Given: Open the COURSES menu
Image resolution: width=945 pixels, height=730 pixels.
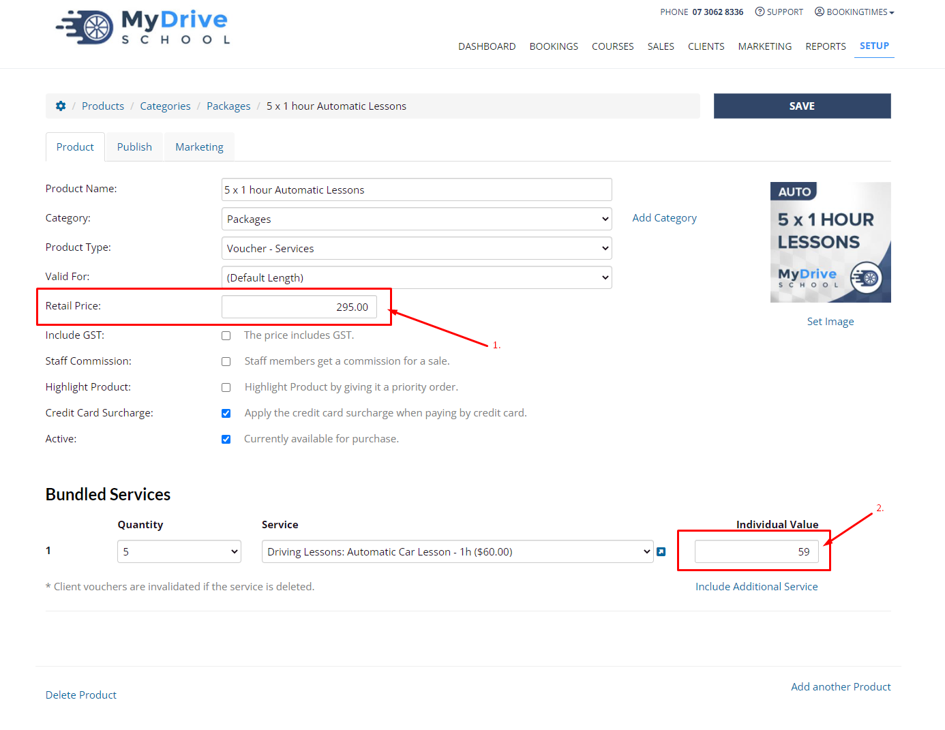Looking at the screenshot, I should pos(612,46).
